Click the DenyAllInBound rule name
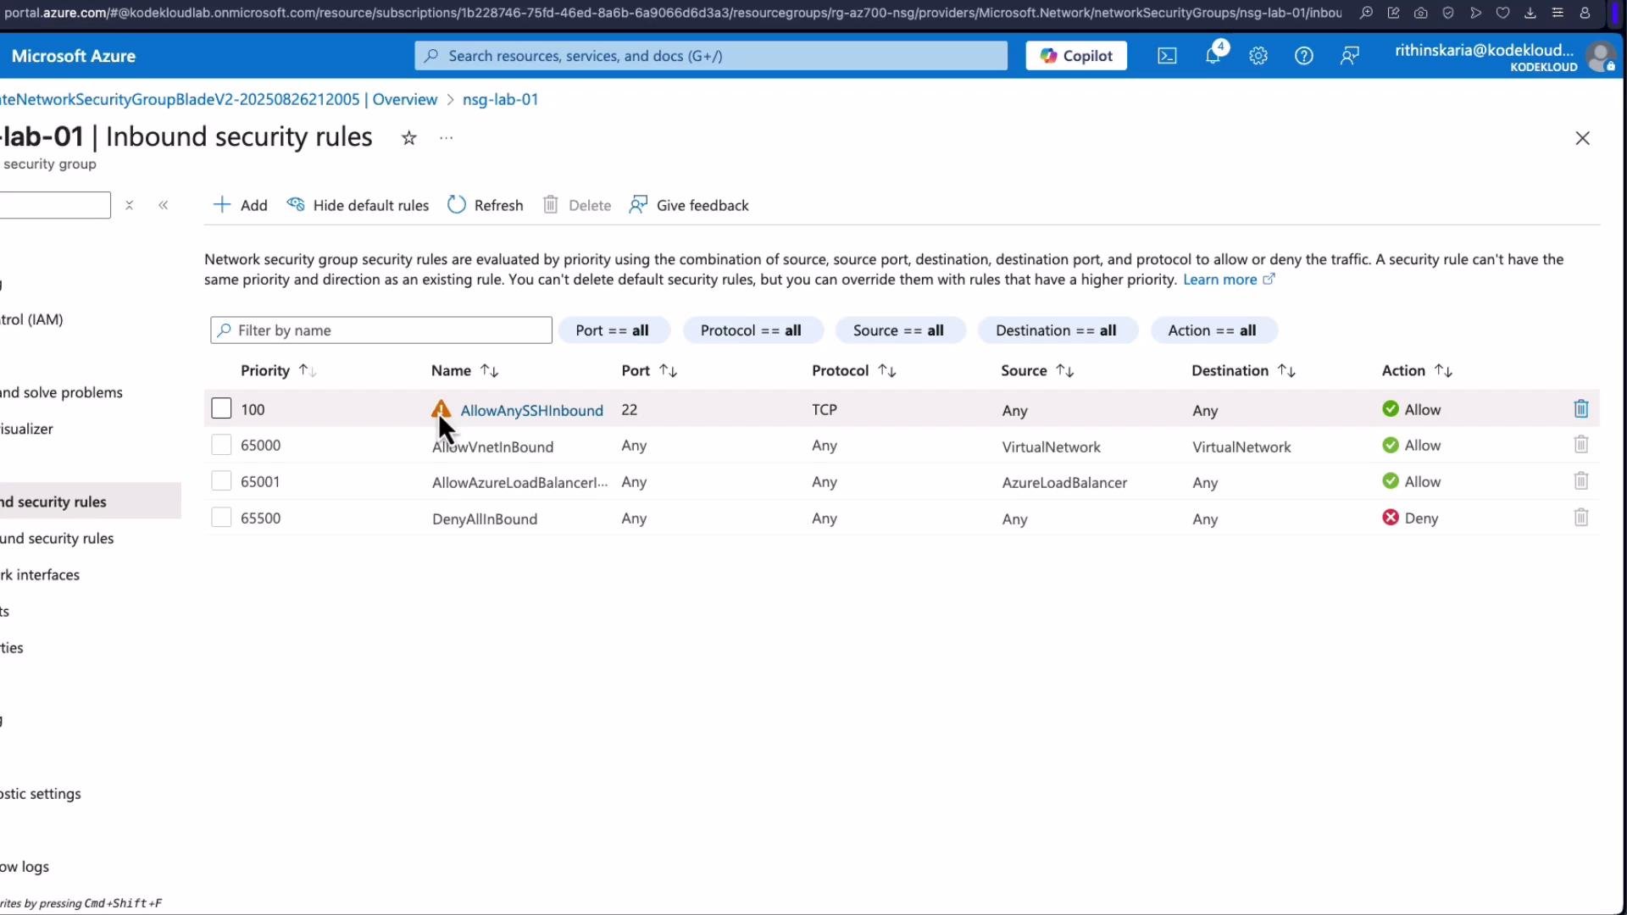The height and width of the screenshot is (915, 1627). point(485,518)
